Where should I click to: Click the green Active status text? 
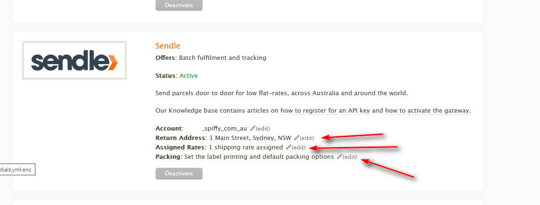coord(189,75)
